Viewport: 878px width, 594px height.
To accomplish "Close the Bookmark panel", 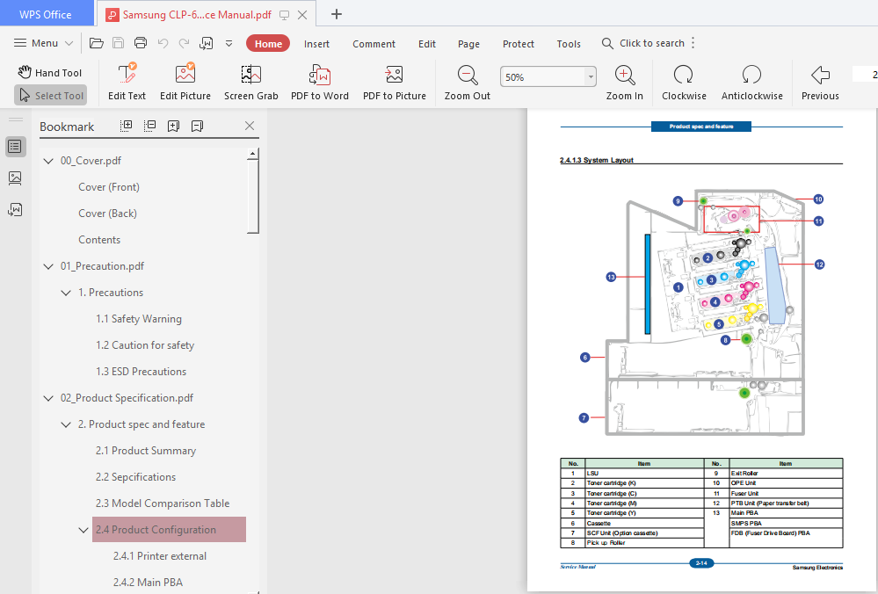I will 250,126.
